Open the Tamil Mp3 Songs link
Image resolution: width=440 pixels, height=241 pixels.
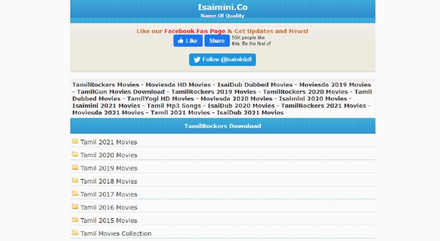pyautogui.click(x=174, y=106)
